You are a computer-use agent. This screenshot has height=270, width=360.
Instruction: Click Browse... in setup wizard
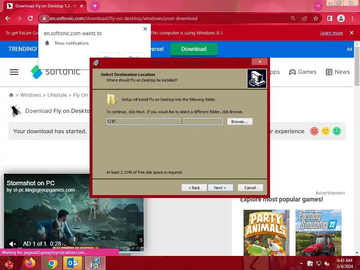point(240,122)
